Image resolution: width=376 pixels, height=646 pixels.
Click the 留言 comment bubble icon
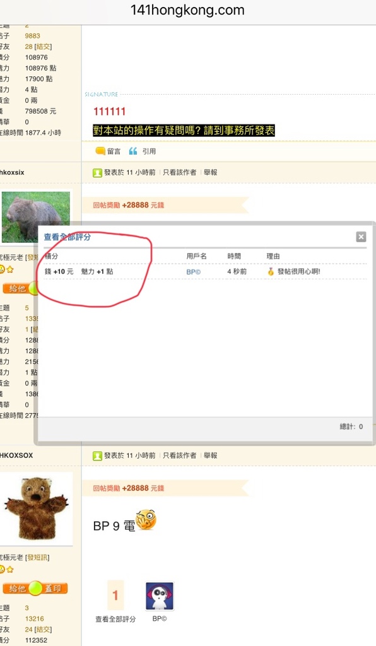coord(100,151)
